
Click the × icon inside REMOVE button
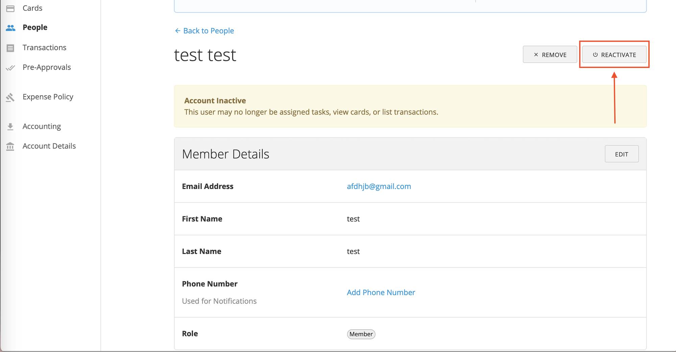click(x=535, y=54)
